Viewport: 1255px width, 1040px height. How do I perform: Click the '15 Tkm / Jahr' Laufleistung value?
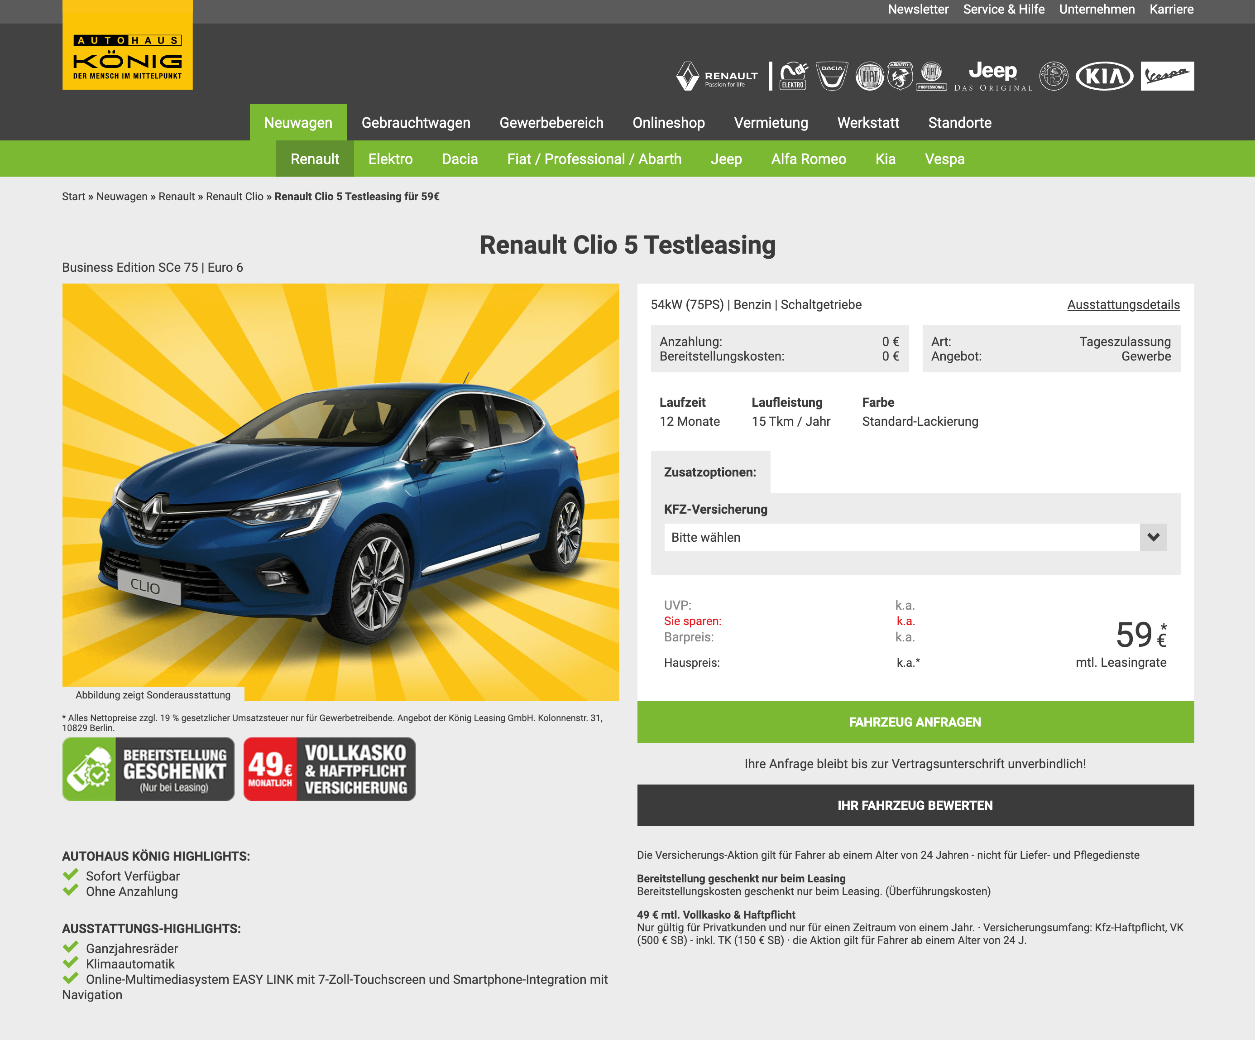[790, 421]
